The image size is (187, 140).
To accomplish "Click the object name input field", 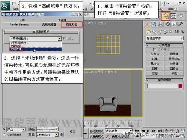I will click(162, 86).
